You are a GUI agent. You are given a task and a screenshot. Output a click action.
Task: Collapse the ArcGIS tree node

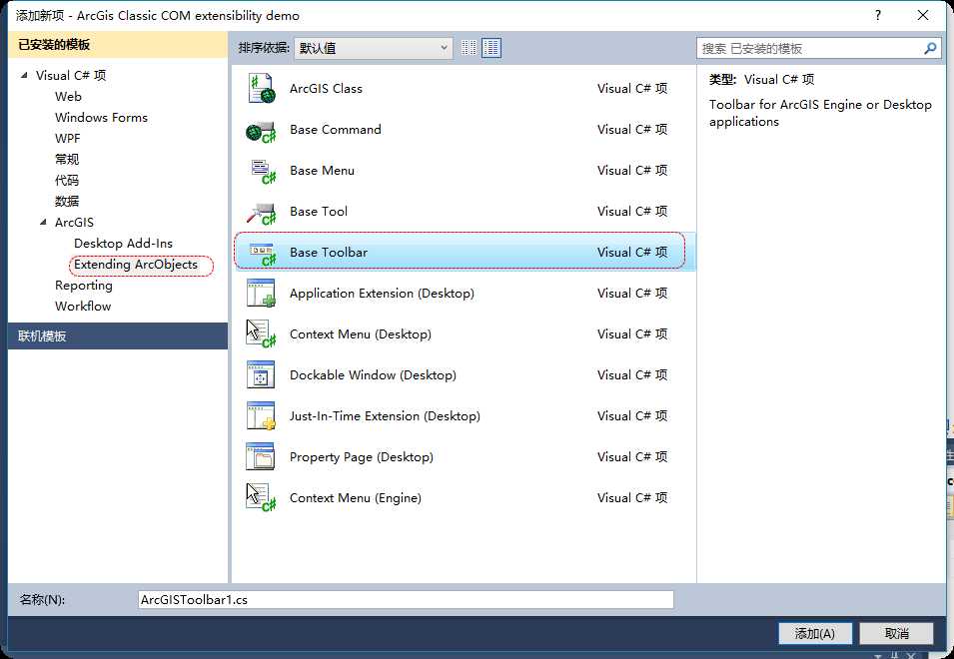43,223
